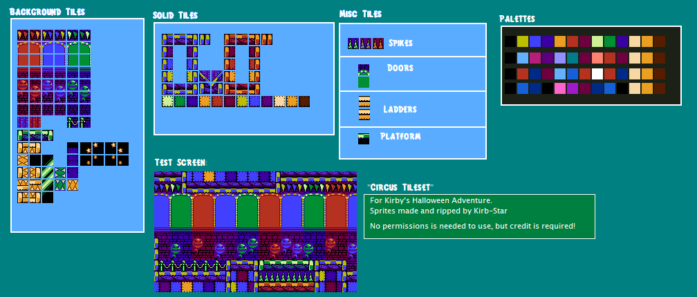Click the light green stitched tile in Solid Tiles
The image size is (697, 297).
coord(167,102)
